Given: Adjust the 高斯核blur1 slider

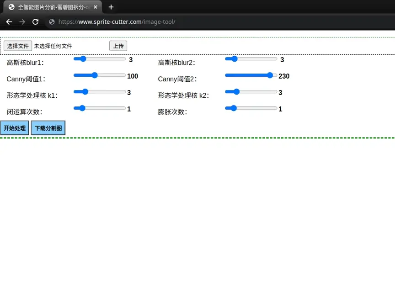Looking at the screenshot, I should pyautogui.click(x=100, y=59).
